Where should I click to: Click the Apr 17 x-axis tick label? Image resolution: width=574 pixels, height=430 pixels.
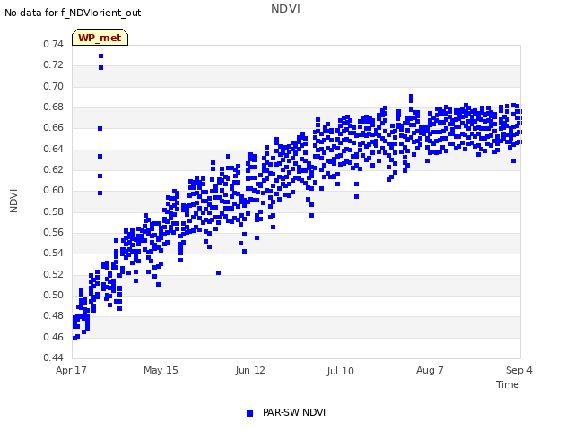pos(71,370)
